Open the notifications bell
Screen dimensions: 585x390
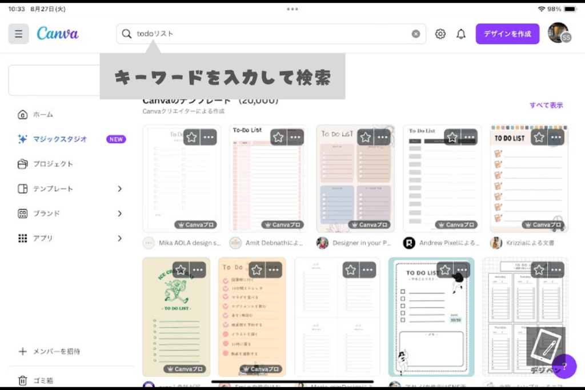pos(461,34)
